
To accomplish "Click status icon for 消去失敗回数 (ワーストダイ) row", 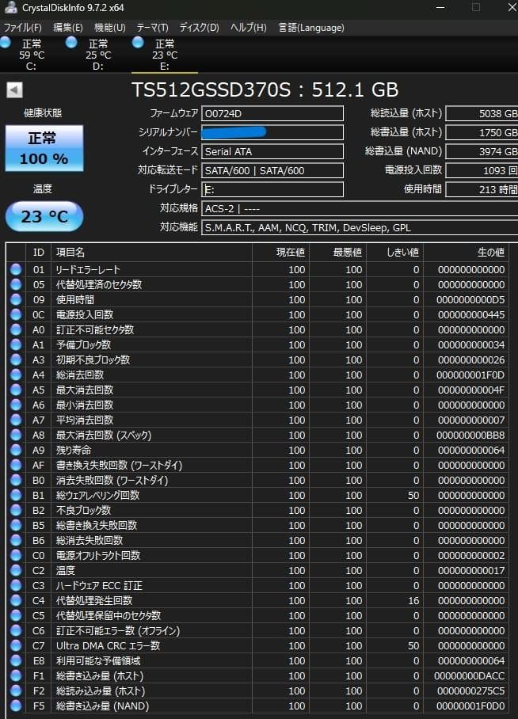I will pos(16,480).
